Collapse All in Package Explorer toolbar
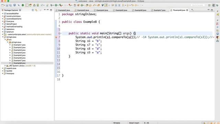Screen dimensions: 220x124 (x=33, y=10)
